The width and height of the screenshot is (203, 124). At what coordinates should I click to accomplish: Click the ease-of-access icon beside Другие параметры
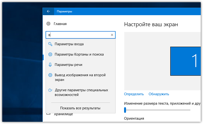(x=50, y=90)
